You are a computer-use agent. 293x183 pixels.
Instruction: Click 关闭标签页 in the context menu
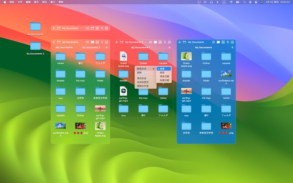[x=143, y=82]
